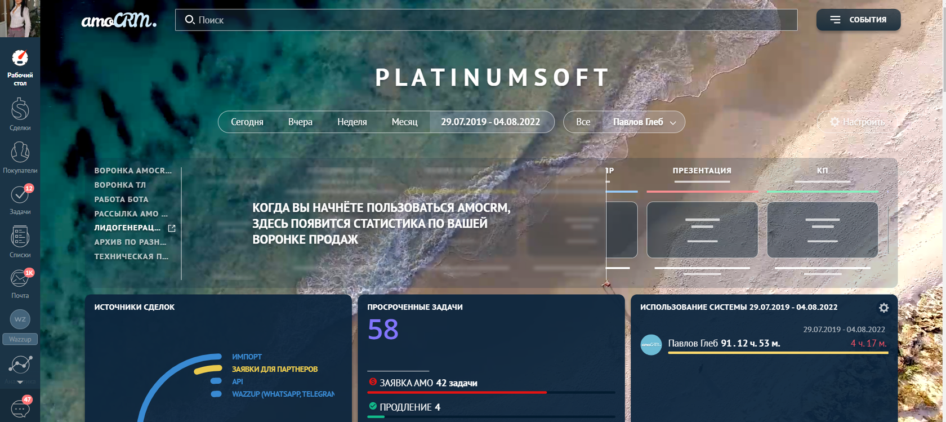This screenshot has height=422, width=946.
Task: Click the green ПРОДЛЕНИЕ progress bar
Action: pyautogui.click(x=376, y=417)
